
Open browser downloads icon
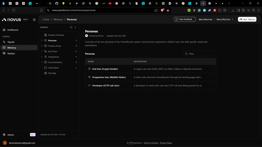coord(233,10)
